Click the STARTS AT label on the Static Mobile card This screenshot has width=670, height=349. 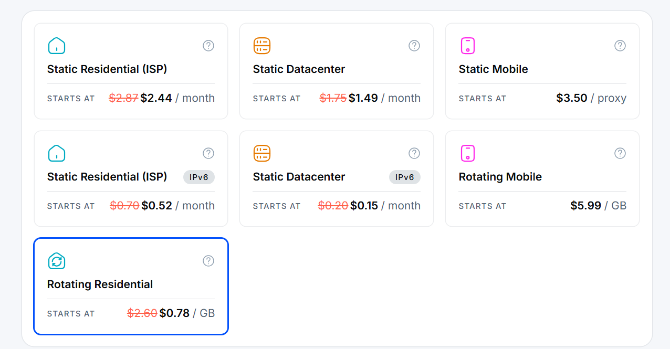pos(483,99)
